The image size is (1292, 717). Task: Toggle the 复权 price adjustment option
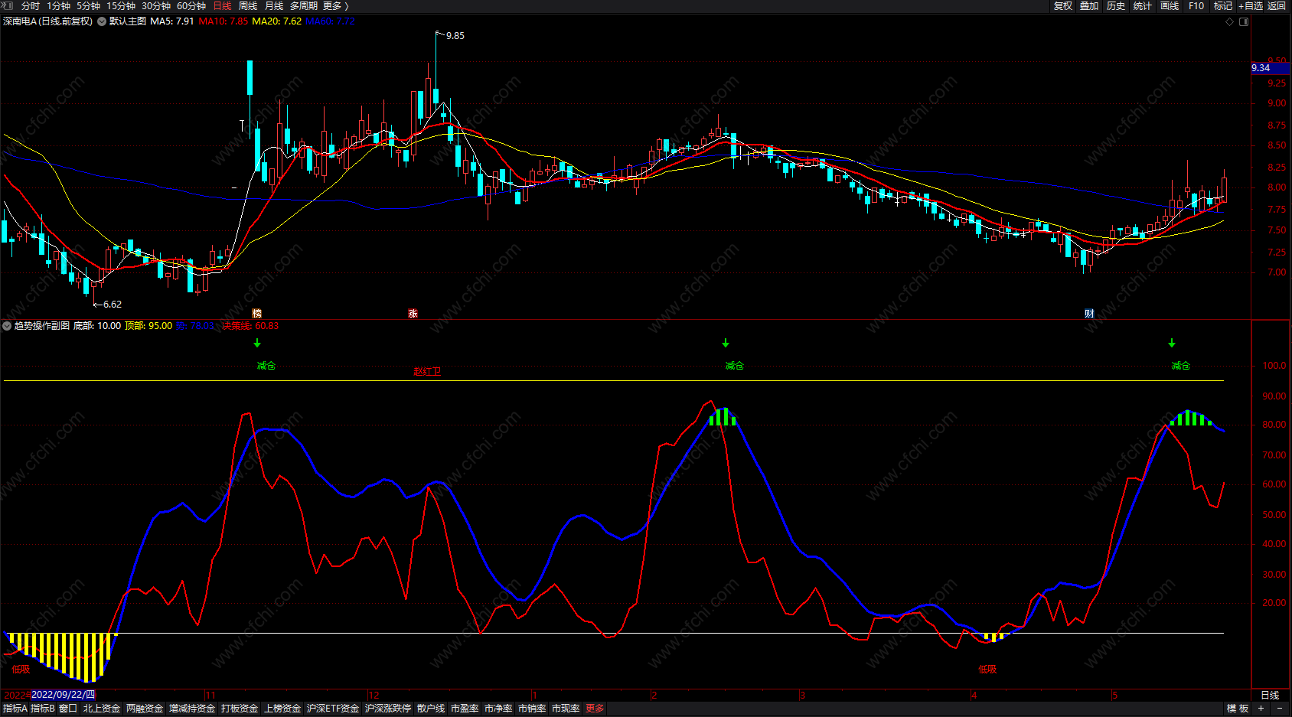(x=1063, y=6)
